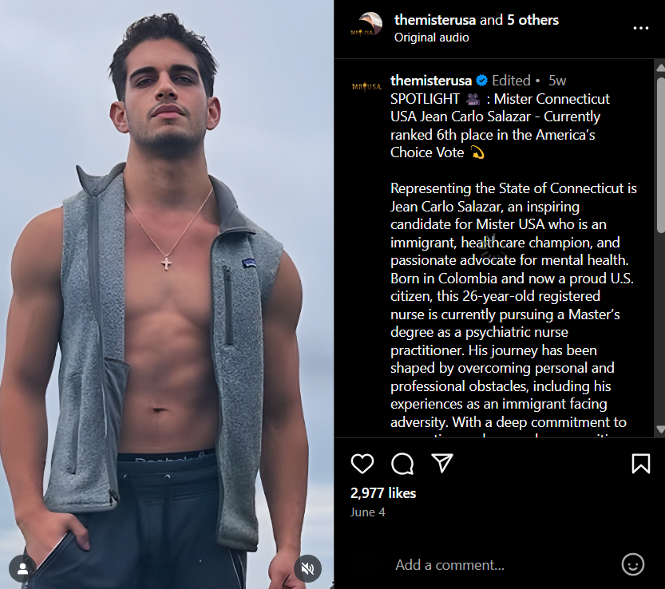Click the caption scrollbar thumb

(661, 155)
